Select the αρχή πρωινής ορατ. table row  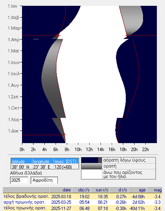click(x=82, y=202)
